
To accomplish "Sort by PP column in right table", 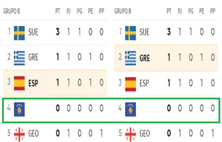I will [x=213, y=11].
